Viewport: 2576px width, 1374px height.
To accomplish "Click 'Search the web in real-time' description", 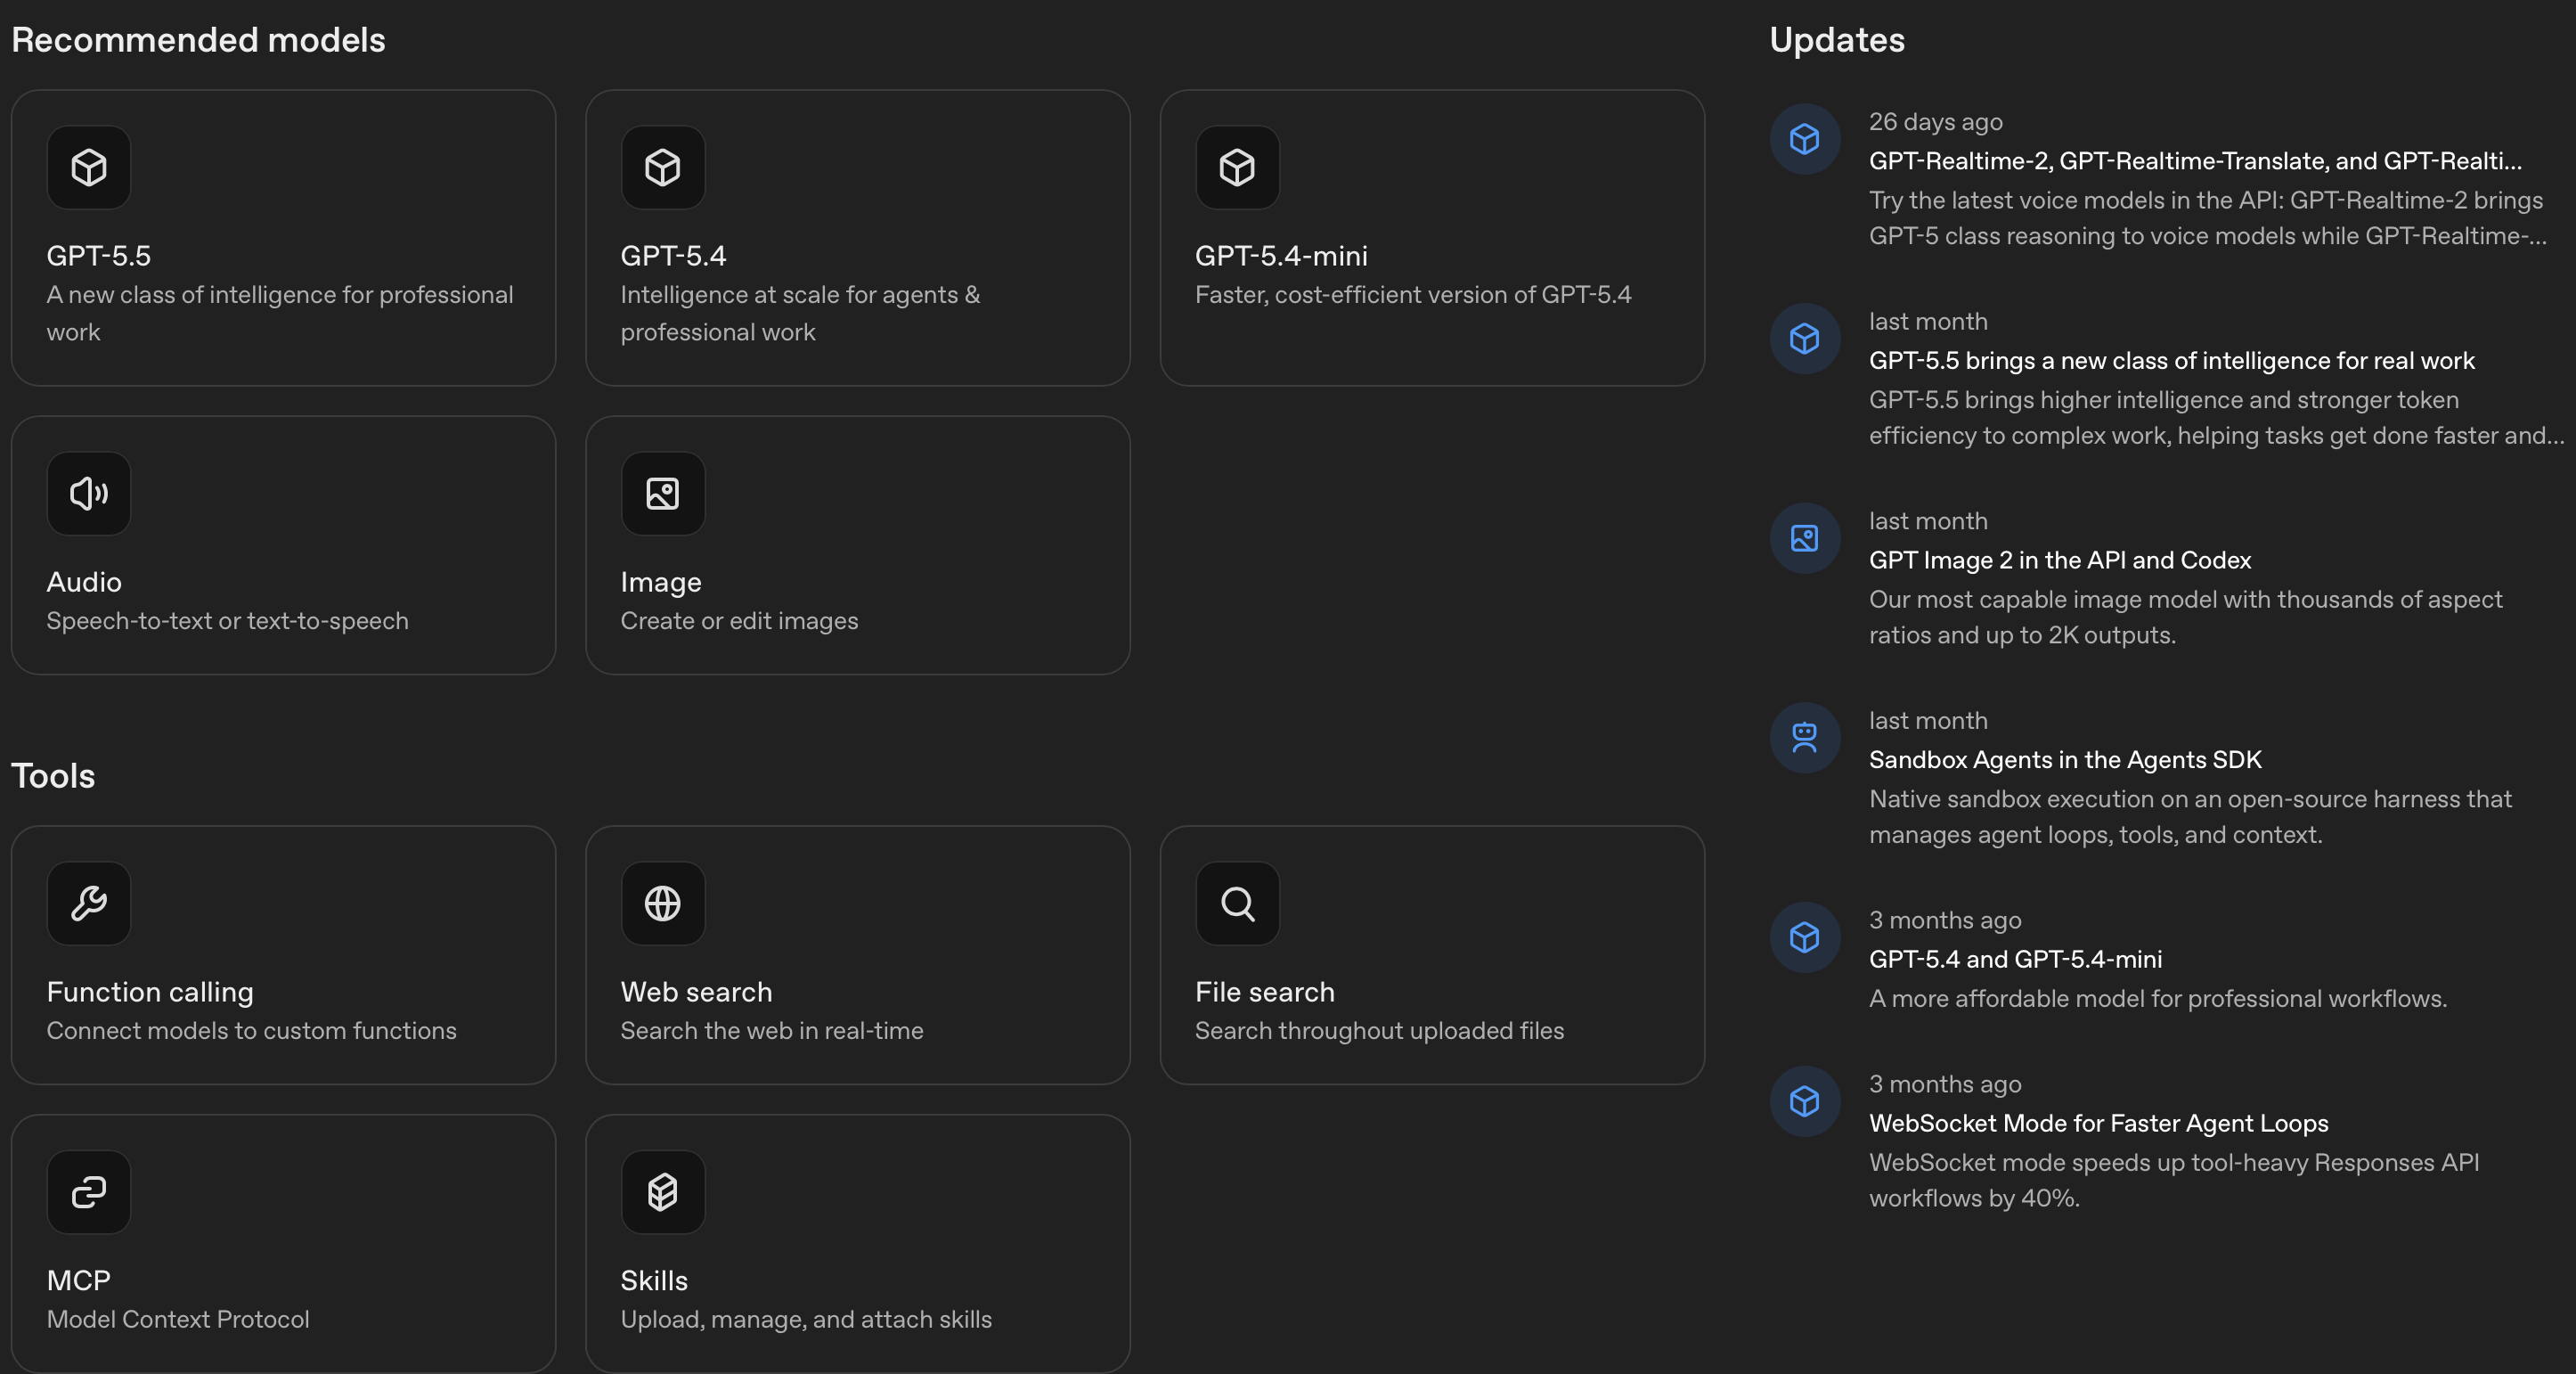I will (771, 1031).
